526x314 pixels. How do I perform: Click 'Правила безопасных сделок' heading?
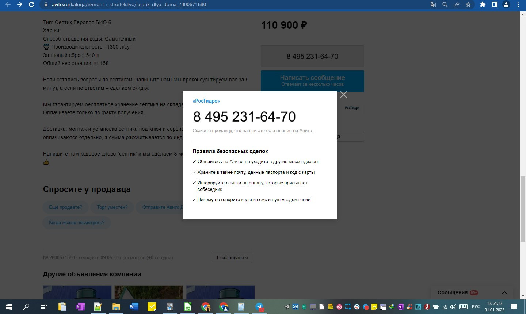coord(230,151)
